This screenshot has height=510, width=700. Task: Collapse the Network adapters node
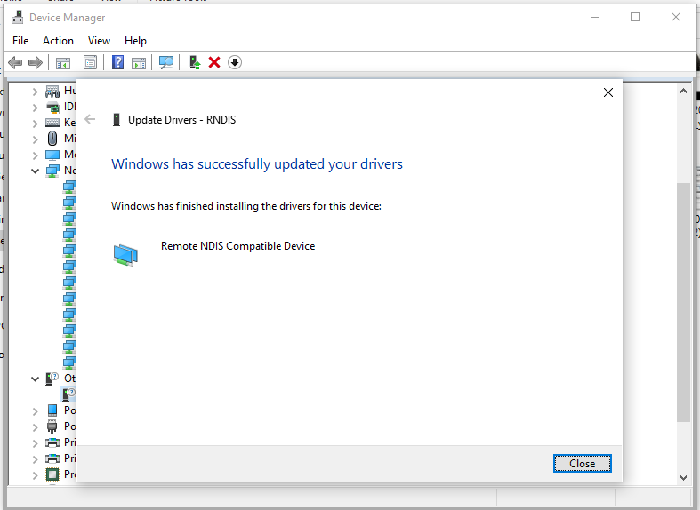(x=36, y=171)
